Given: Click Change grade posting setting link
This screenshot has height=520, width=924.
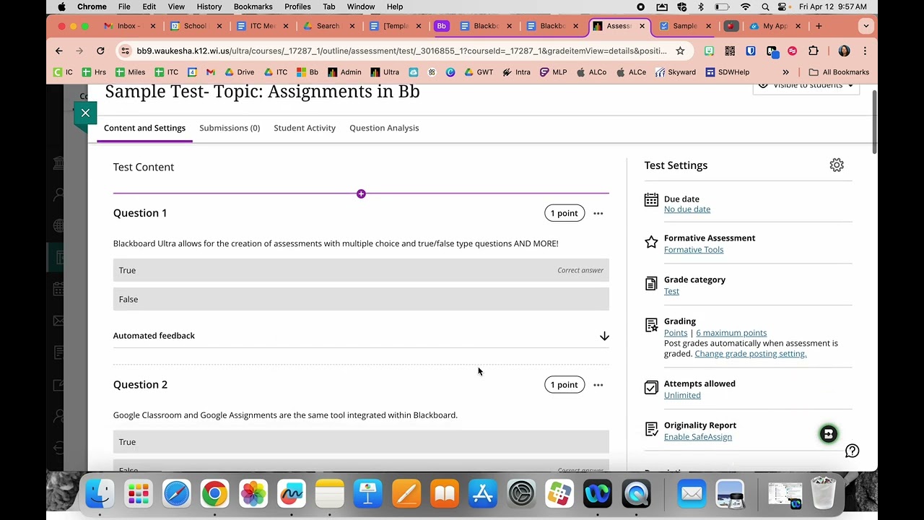Looking at the screenshot, I should tap(751, 354).
